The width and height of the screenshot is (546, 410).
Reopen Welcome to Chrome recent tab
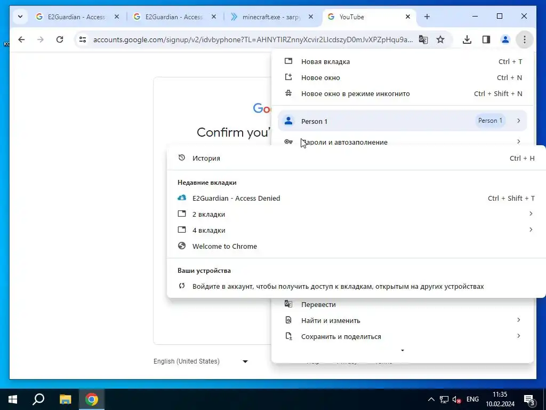tap(356, 246)
